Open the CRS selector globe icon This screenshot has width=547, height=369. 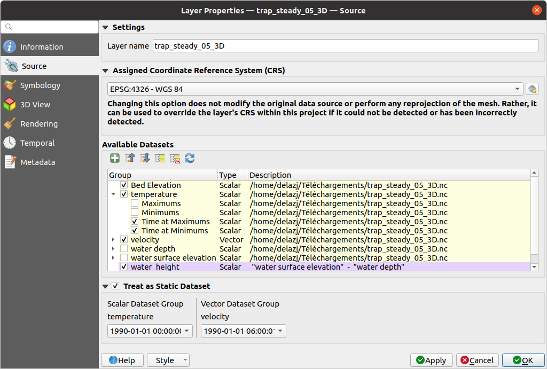pyautogui.click(x=532, y=89)
